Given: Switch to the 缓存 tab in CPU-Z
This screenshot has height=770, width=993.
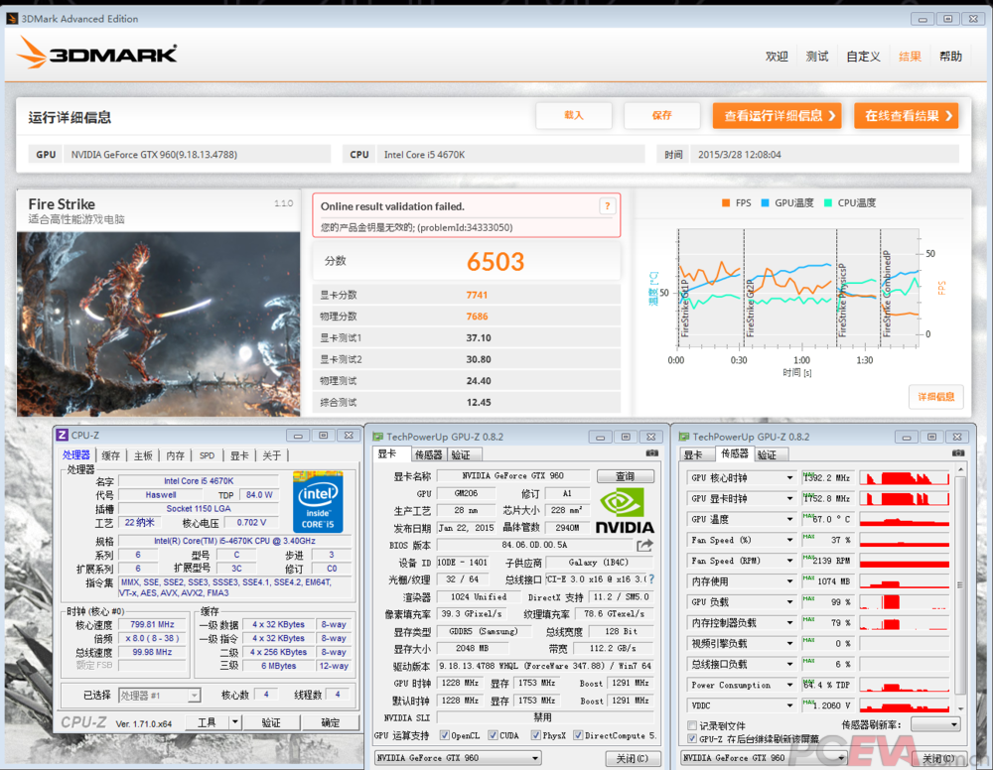Looking at the screenshot, I should [111, 455].
